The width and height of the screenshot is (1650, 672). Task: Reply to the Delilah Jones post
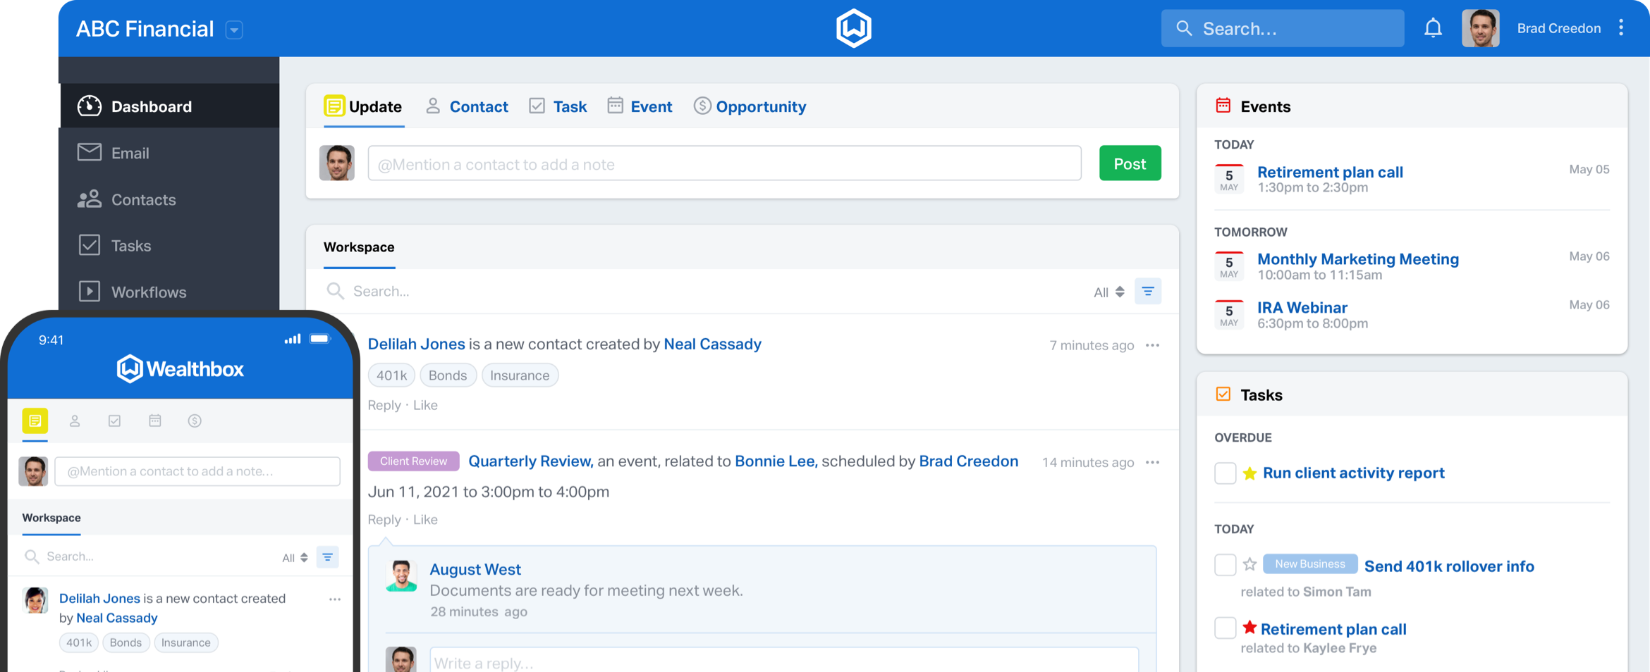(384, 405)
